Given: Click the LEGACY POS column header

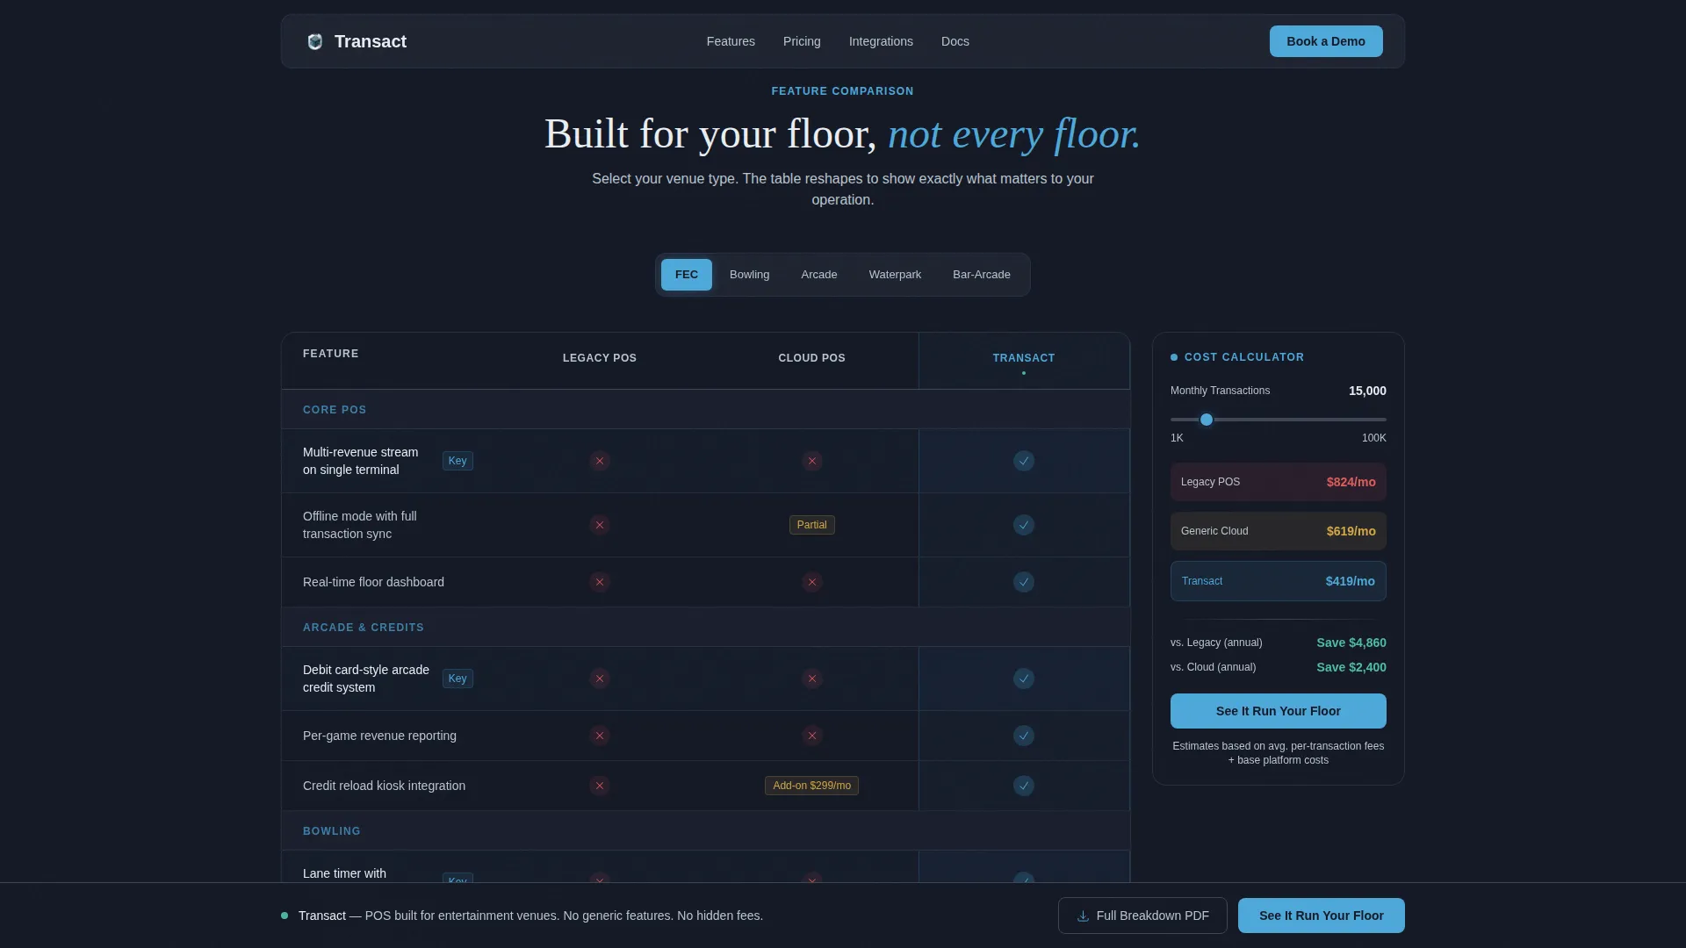Looking at the screenshot, I should 600,358.
